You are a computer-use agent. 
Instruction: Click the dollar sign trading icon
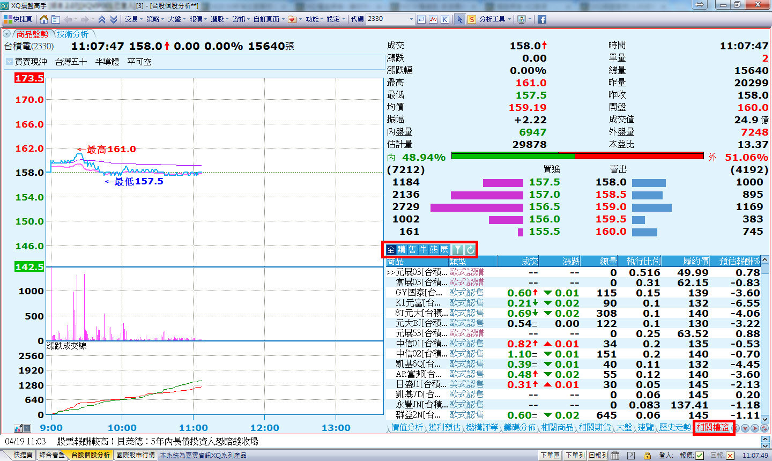(x=471, y=19)
